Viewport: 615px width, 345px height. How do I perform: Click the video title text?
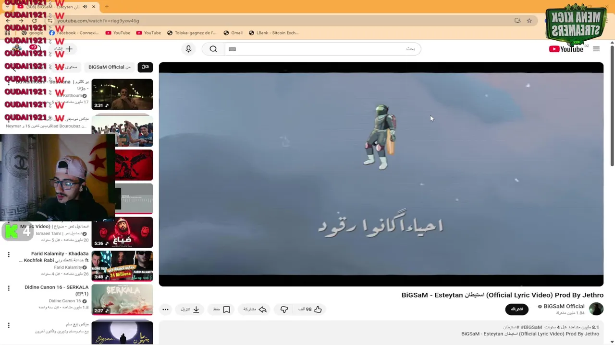(503, 295)
